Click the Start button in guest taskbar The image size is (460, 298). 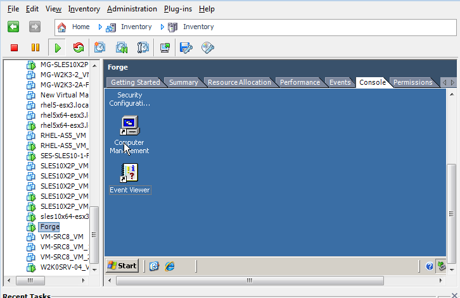tap(122, 266)
